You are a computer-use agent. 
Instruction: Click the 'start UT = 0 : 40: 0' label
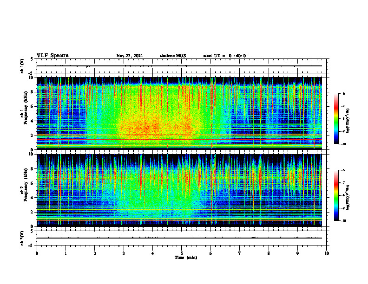tap(224, 56)
